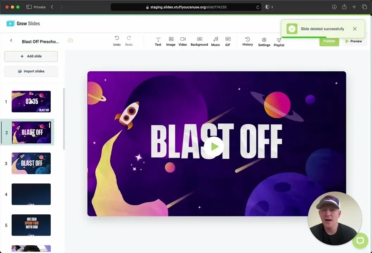Select slide 5 We Can Spend Time thumbnail
Screen dimensions: 372x253
(31, 225)
